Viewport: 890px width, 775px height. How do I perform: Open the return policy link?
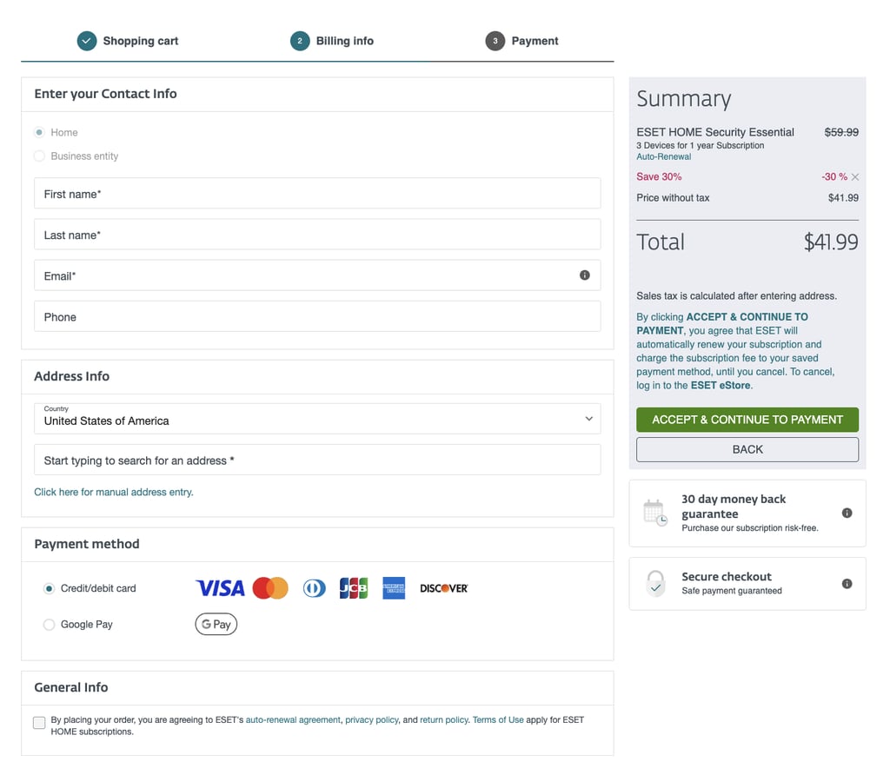444,719
